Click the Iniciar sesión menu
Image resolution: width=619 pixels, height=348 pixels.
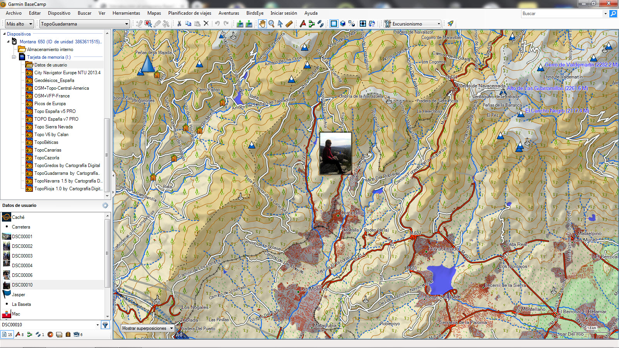coord(284,13)
